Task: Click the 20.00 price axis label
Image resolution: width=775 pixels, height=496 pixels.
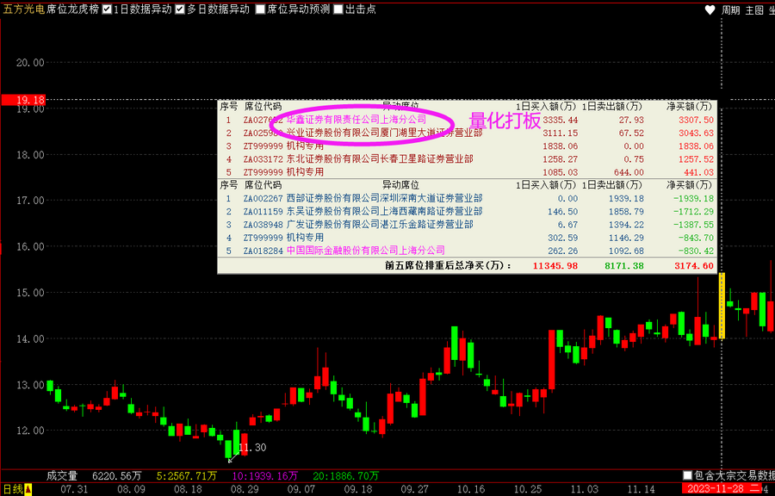Action: (31, 63)
